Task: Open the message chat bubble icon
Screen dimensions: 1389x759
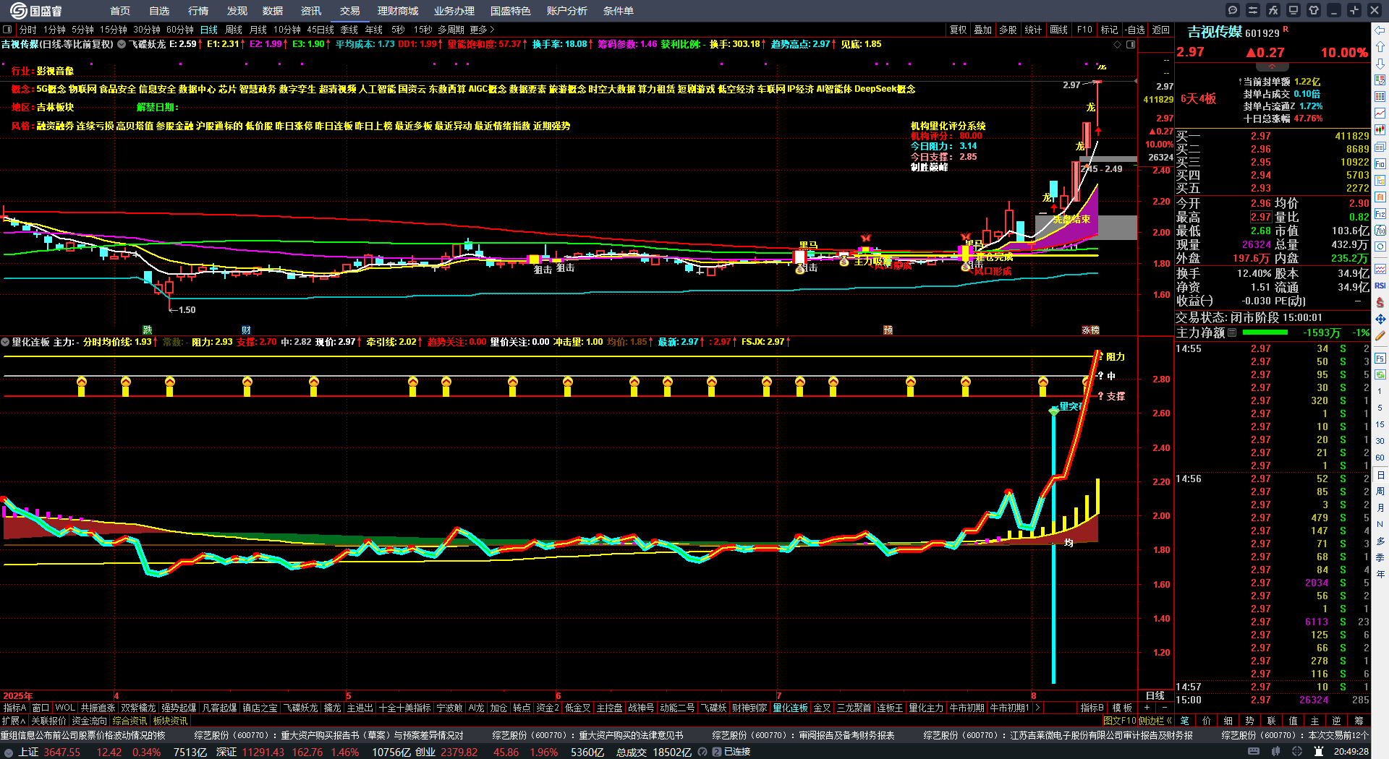Action: (1233, 10)
